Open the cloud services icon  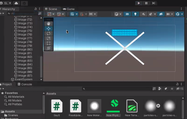click(x=16, y=3)
